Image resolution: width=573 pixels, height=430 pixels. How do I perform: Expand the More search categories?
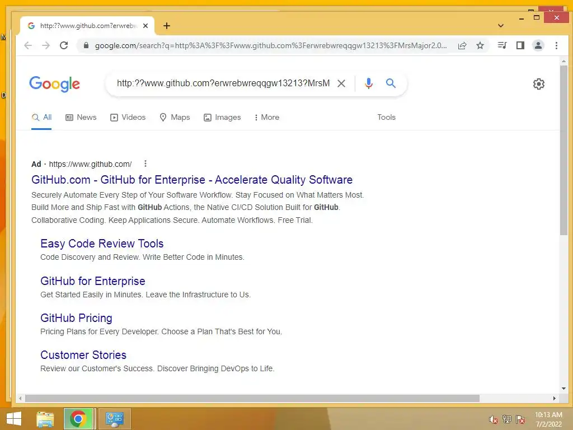pyautogui.click(x=267, y=118)
